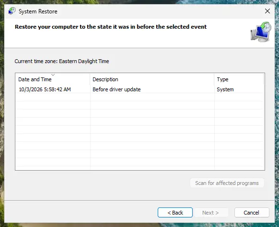
Task: Click the restore computer clock icon in header
Action: pos(261,32)
